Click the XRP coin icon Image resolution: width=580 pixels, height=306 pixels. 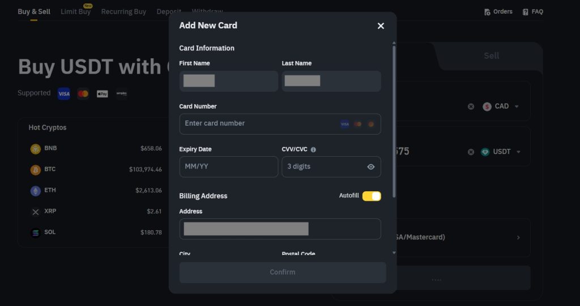point(36,212)
